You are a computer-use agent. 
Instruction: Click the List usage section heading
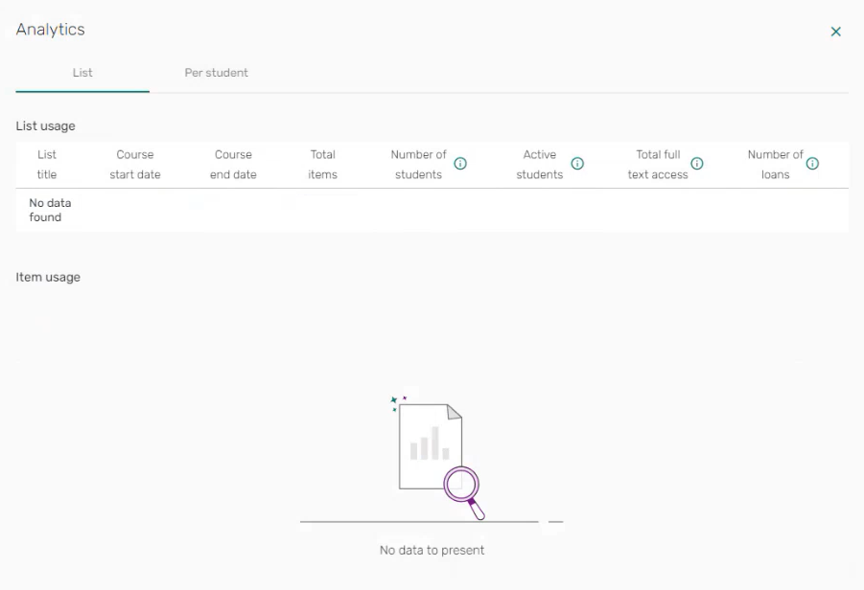point(45,125)
